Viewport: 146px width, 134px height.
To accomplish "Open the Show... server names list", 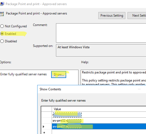I will (59, 75).
